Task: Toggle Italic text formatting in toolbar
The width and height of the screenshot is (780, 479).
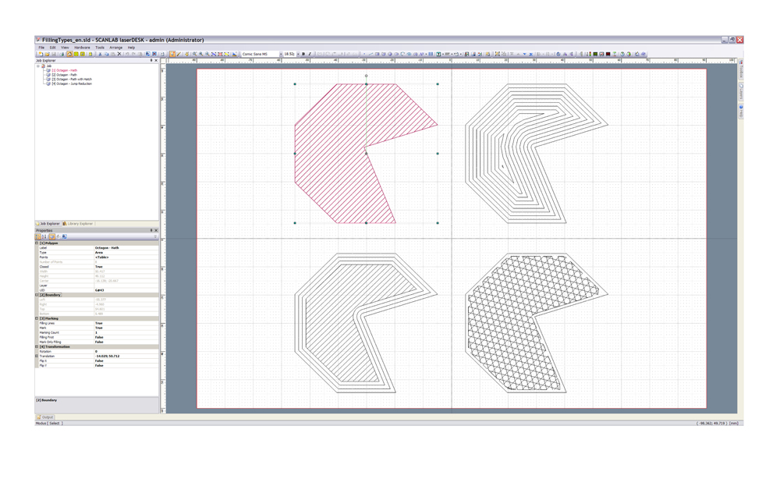Action: [x=310, y=55]
